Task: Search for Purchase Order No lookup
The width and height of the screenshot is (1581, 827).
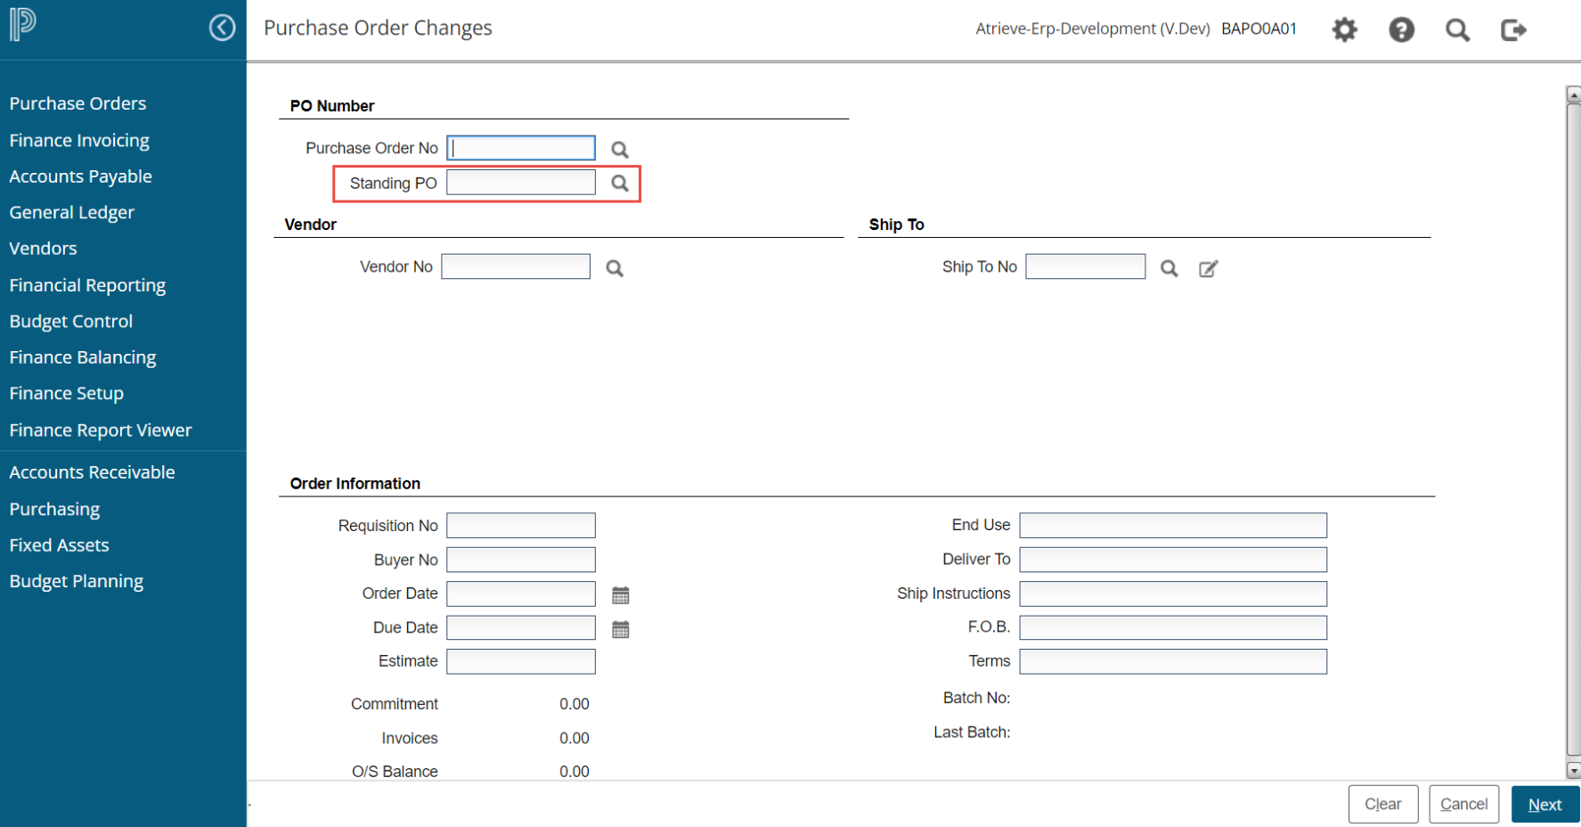Action: pyautogui.click(x=620, y=149)
